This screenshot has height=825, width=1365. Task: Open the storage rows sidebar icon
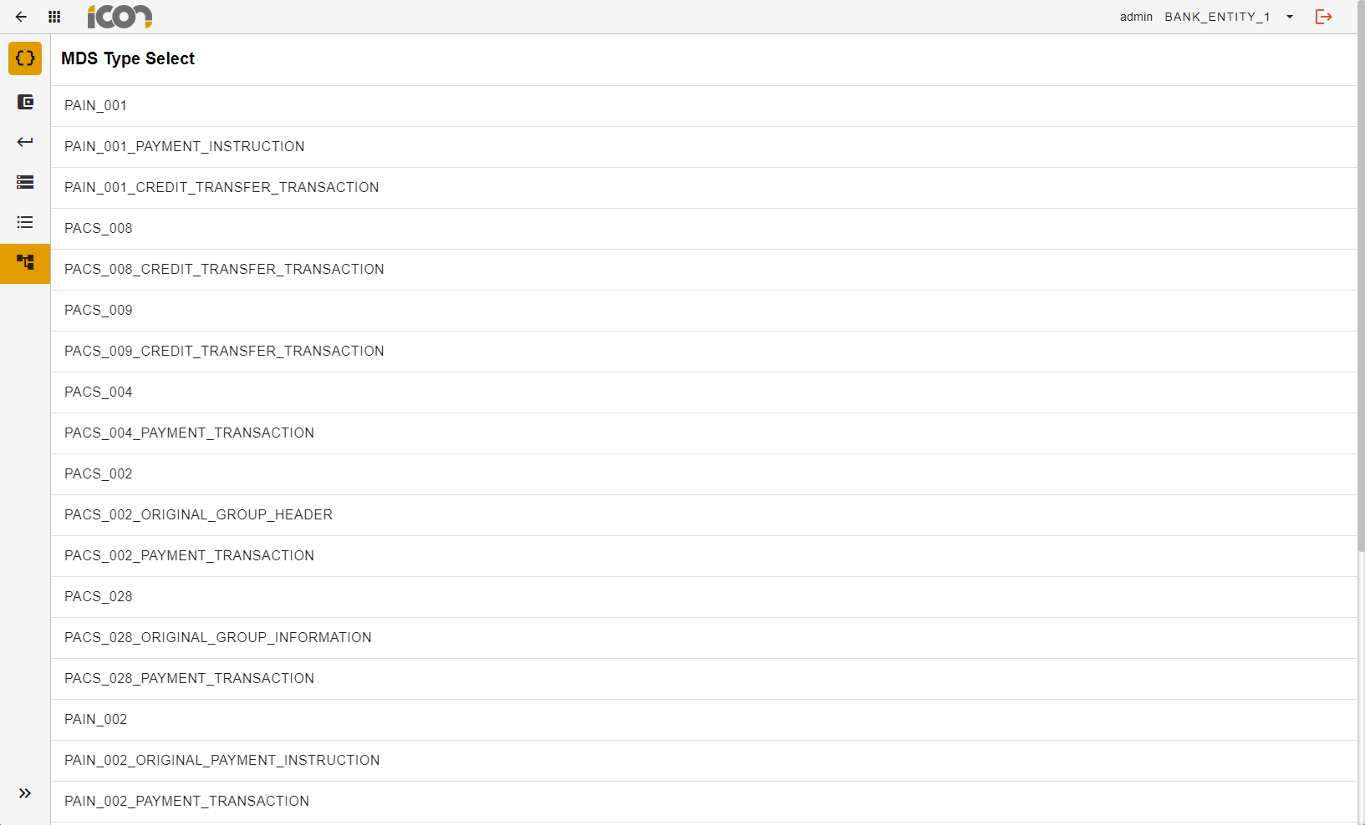click(25, 182)
